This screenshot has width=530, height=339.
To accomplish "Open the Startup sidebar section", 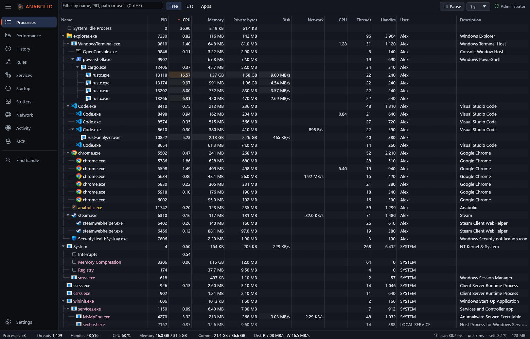I will (x=29, y=88).
